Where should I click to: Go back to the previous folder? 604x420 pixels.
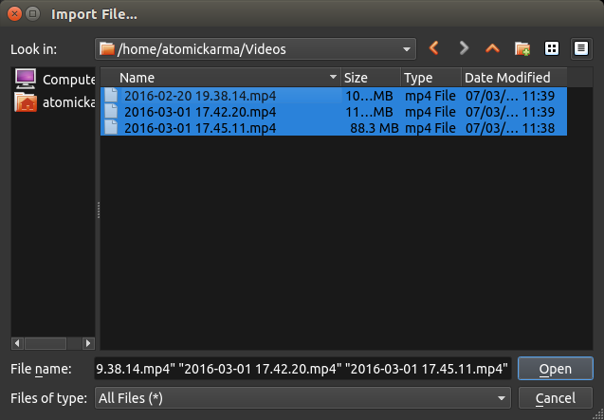coord(434,48)
